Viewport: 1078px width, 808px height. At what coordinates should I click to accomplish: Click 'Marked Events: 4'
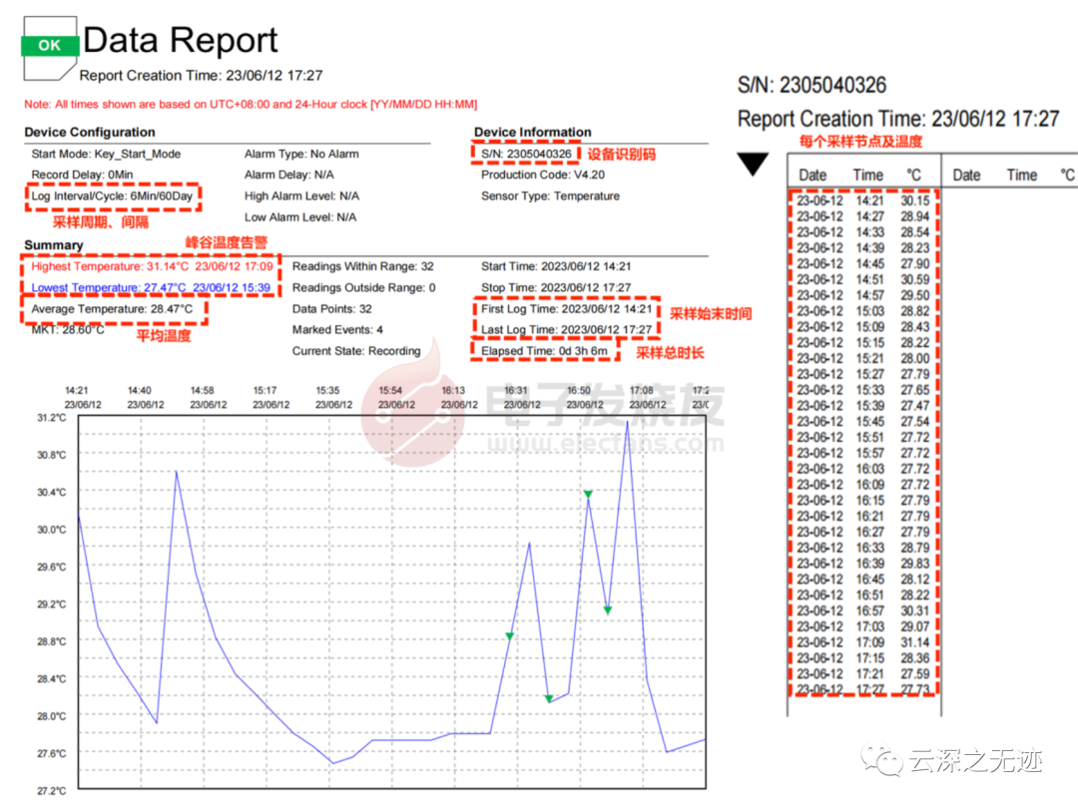(337, 330)
